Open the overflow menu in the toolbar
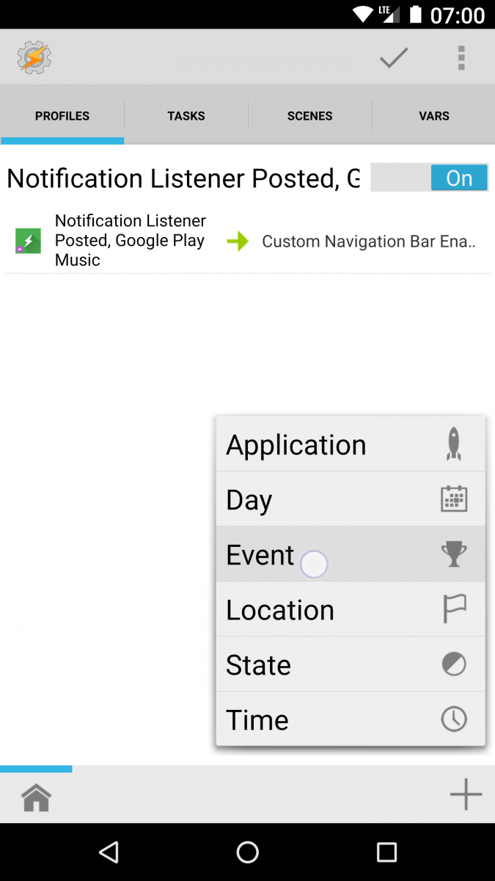 pyautogui.click(x=461, y=57)
